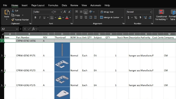Open the Help tab
Image resolution: width=176 pixels, height=99 pixels.
point(107,5)
